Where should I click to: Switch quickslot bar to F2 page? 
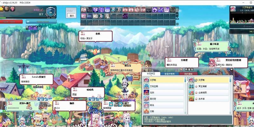click(x=177, y=14)
